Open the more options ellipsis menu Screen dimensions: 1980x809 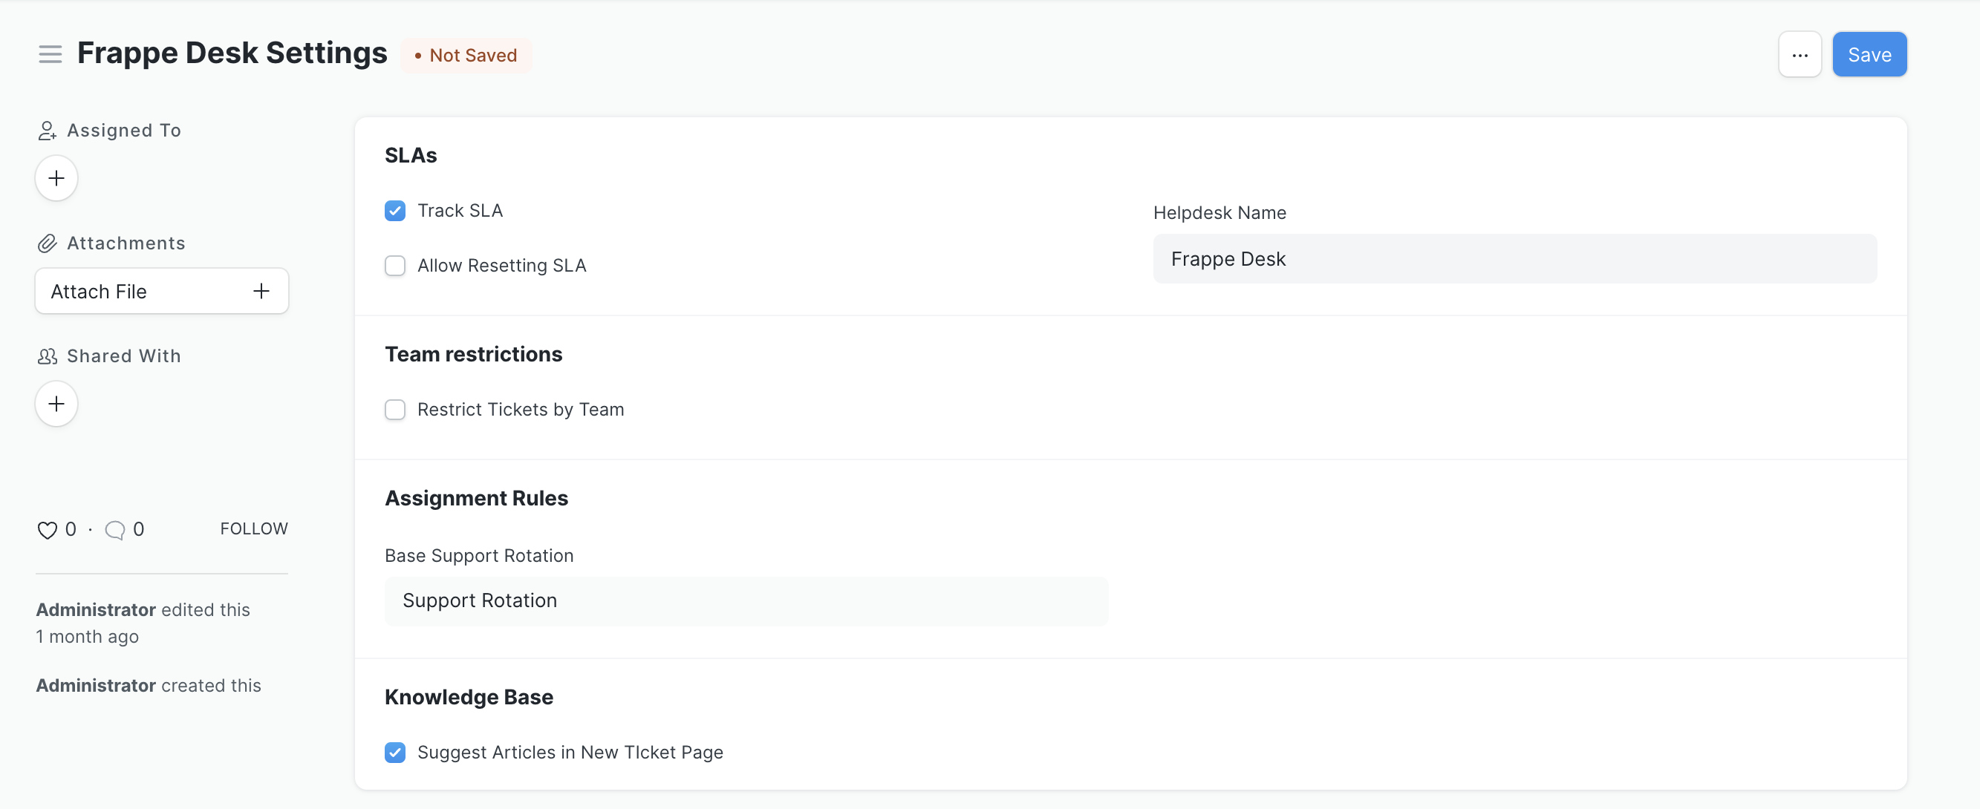pyautogui.click(x=1800, y=53)
